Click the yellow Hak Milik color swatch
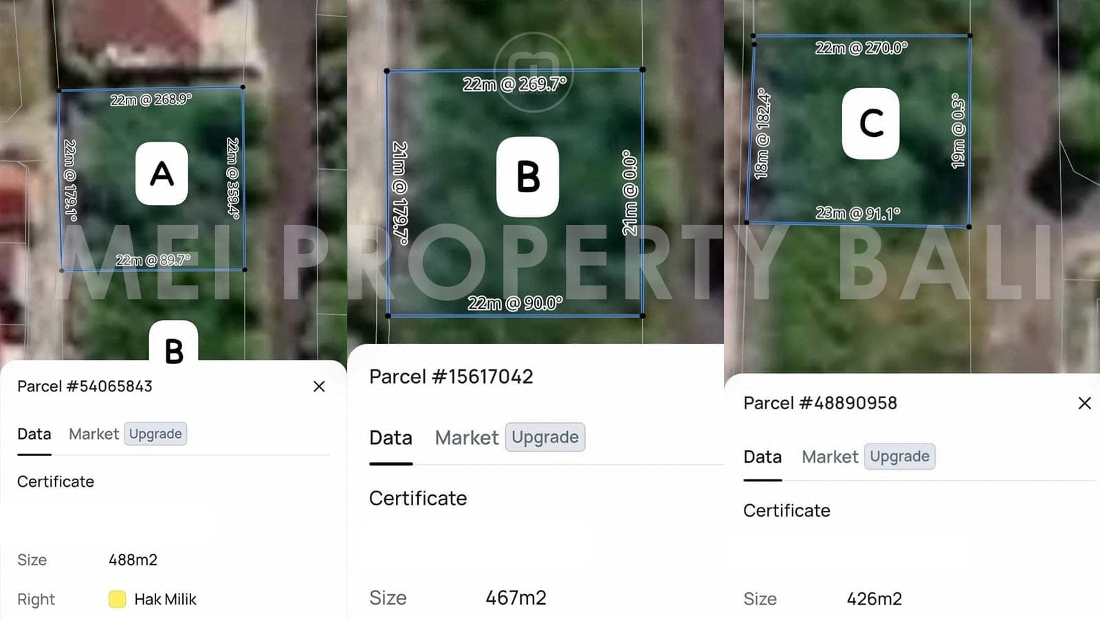Viewport: 1100px width, 619px height. click(118, 599)
